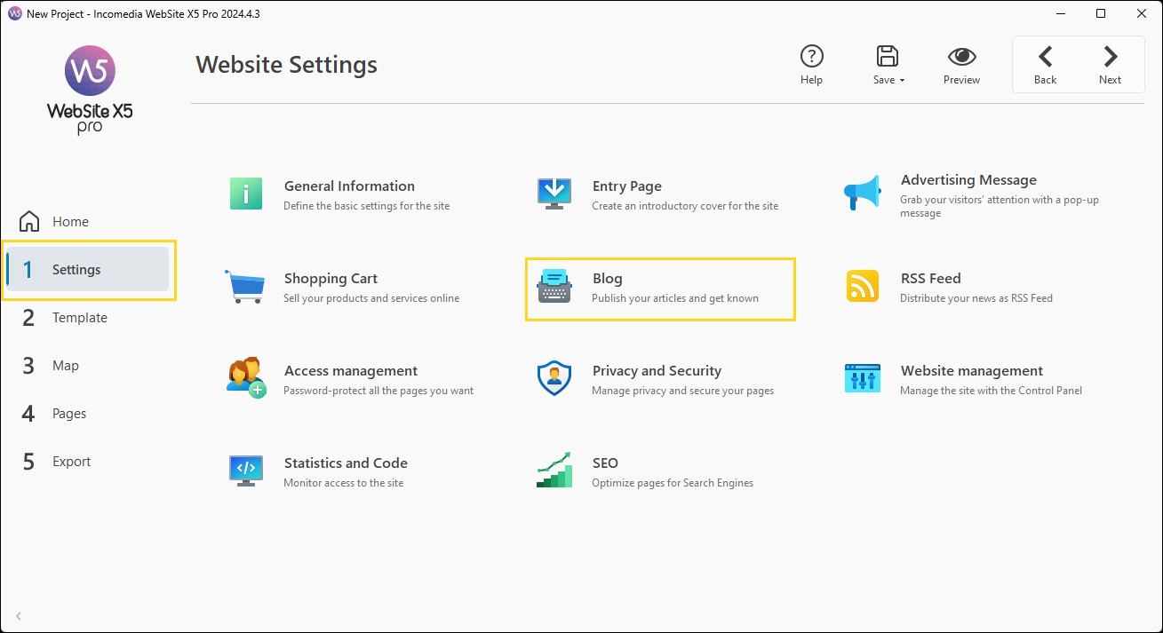Click 'Create an introductory cover for the site'

(x=685, y=206)
